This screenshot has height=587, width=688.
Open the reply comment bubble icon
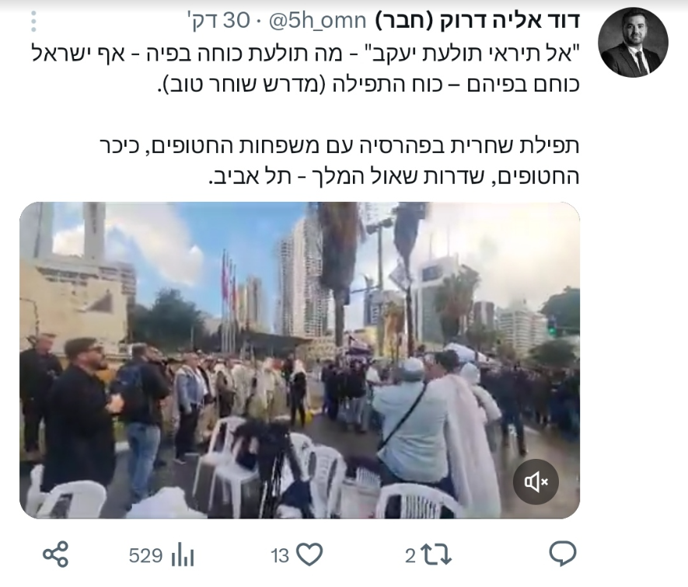point(563,555)
